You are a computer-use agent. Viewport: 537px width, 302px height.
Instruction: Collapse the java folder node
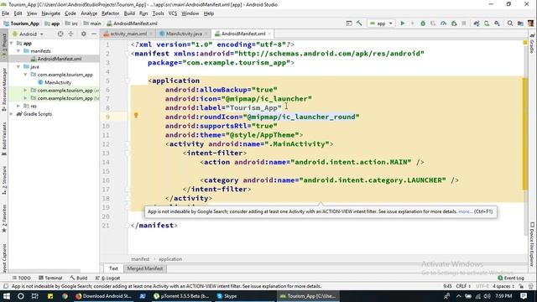pyautogui.click(x=18, y=67)
